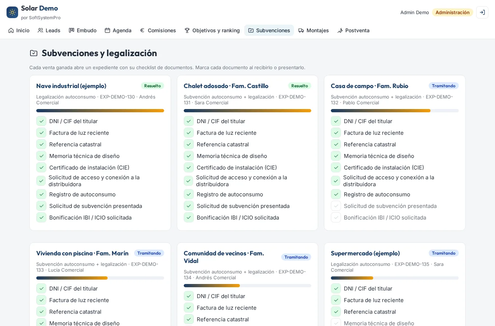
Task: Click the Vivienda con piscina progress bar
Action: click(x=100, y=278)
